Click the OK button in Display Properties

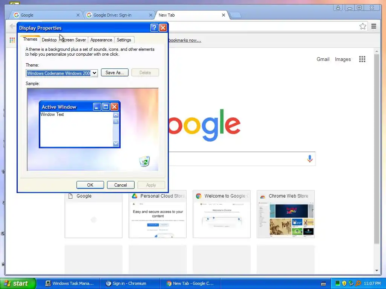[x=90, y=185]
